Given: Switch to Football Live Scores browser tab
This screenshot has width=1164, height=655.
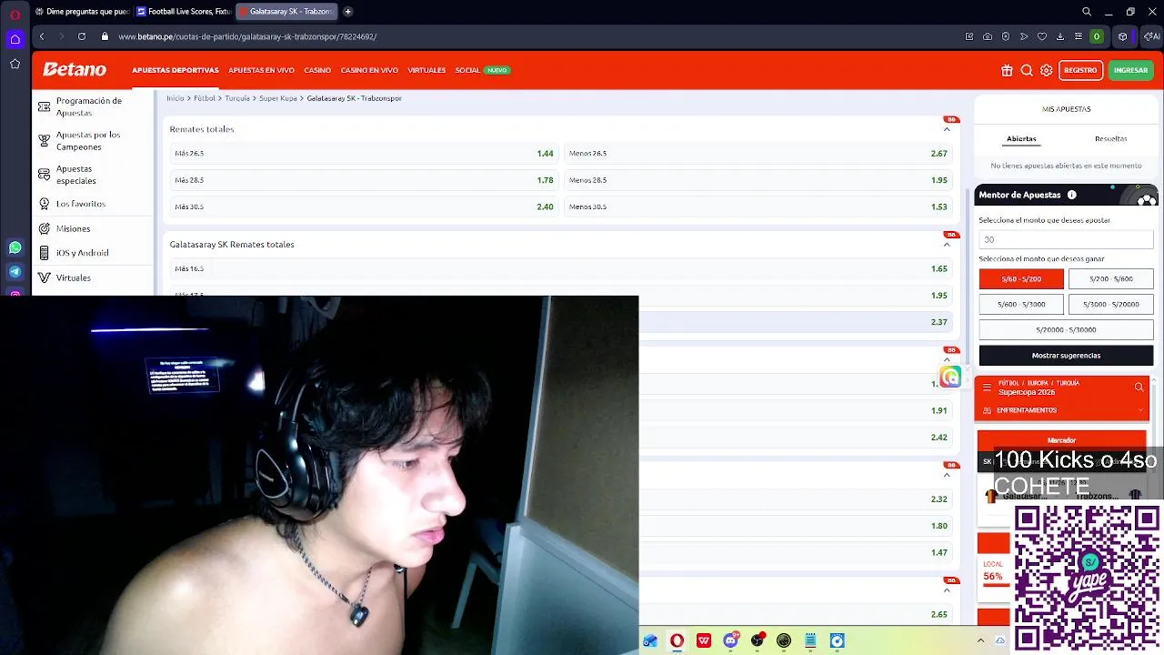Looking at the screenshot, I should pos(183,12).
